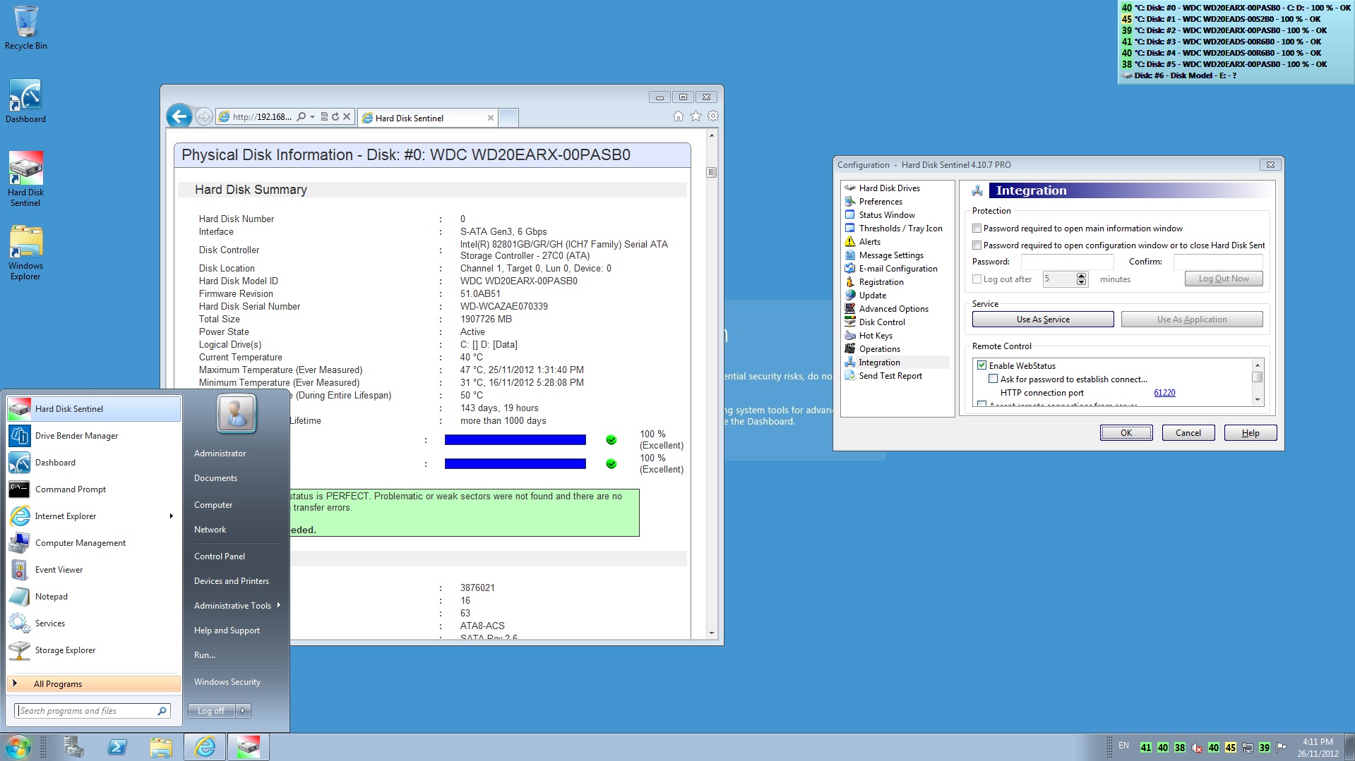Image resolution: width=1355 pixels, height=761 pixels.
Task: Select Send Test Report category
Action: coord(890,376)
